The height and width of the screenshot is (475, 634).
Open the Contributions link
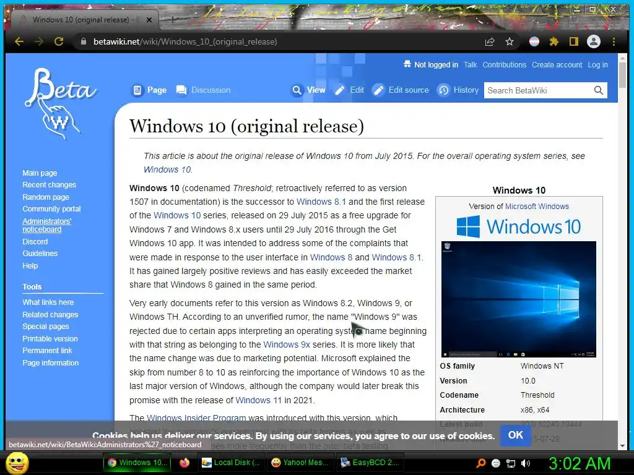pyautogui.click(x=504, y=64)
